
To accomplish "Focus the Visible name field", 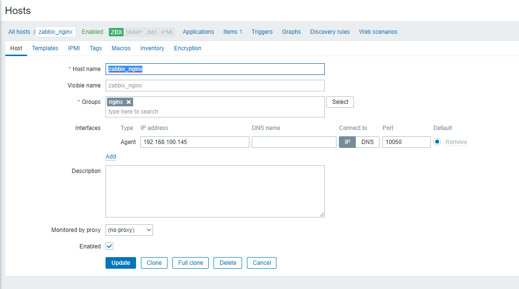I will tap(215, 86).
